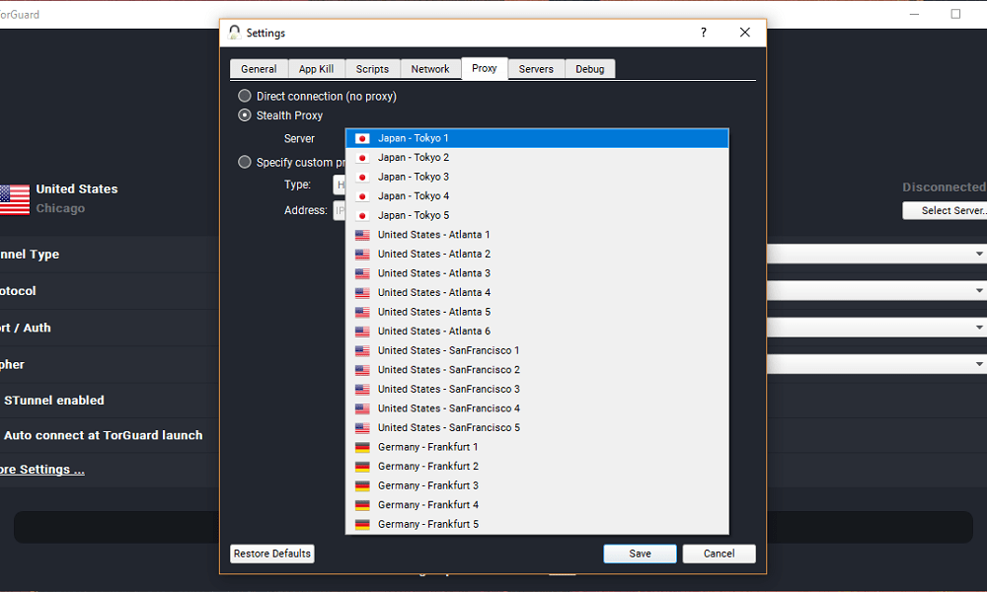Click the proxy Address input field
This screenshot has height=592, width=987.
click(340, 210)
